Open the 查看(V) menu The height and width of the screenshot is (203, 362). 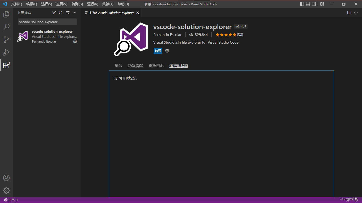pyautogui.click(x=62, y=4)
